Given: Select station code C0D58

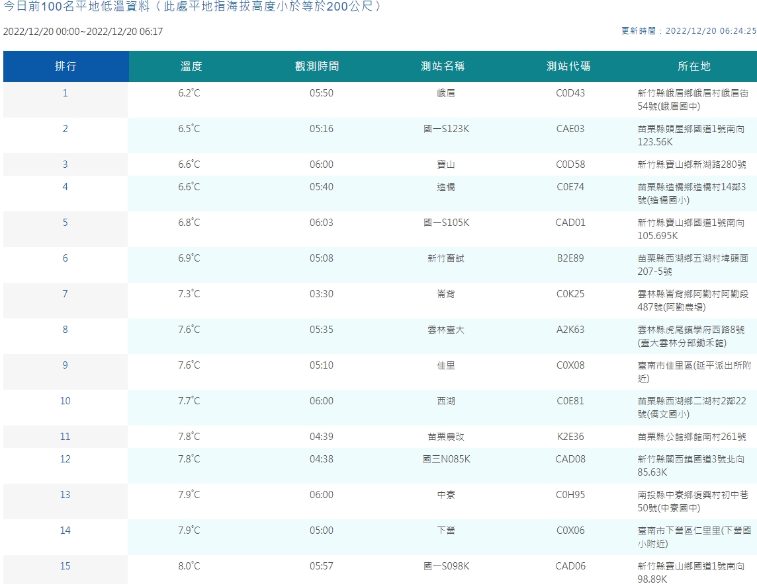Looking at the screenshot, I should [x=570, y=164].
